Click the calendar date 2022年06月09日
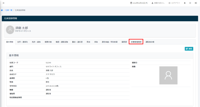200x107 pixels. tap(139, 3)
